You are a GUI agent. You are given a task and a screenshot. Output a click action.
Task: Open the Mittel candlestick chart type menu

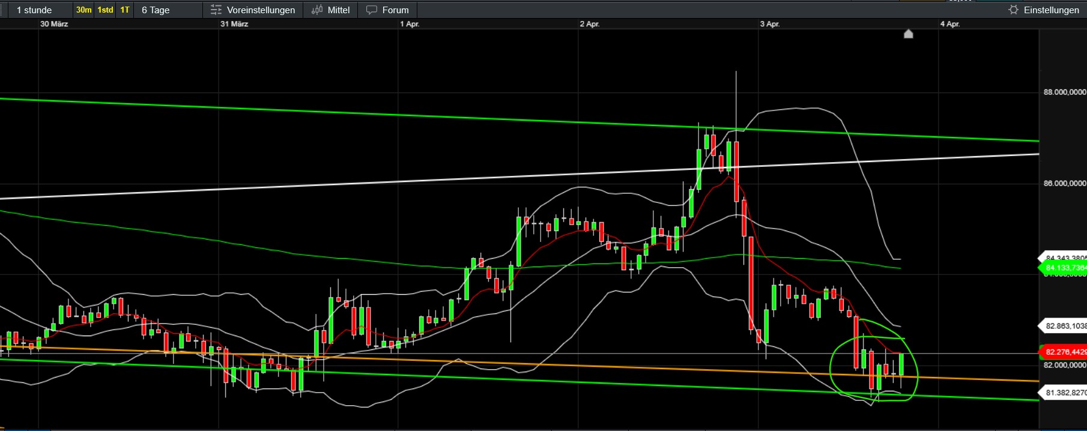coord(330,10)
